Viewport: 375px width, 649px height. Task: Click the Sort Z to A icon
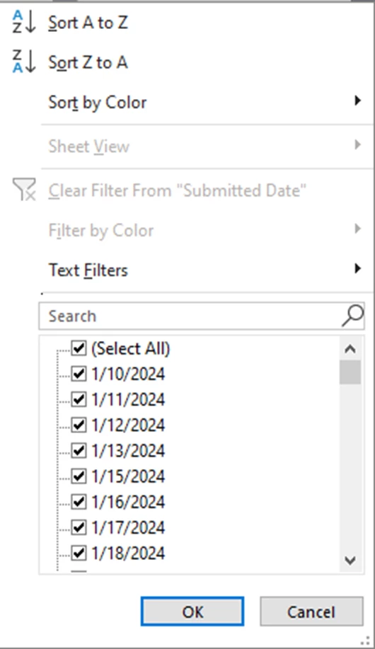[x=24, y=62]
